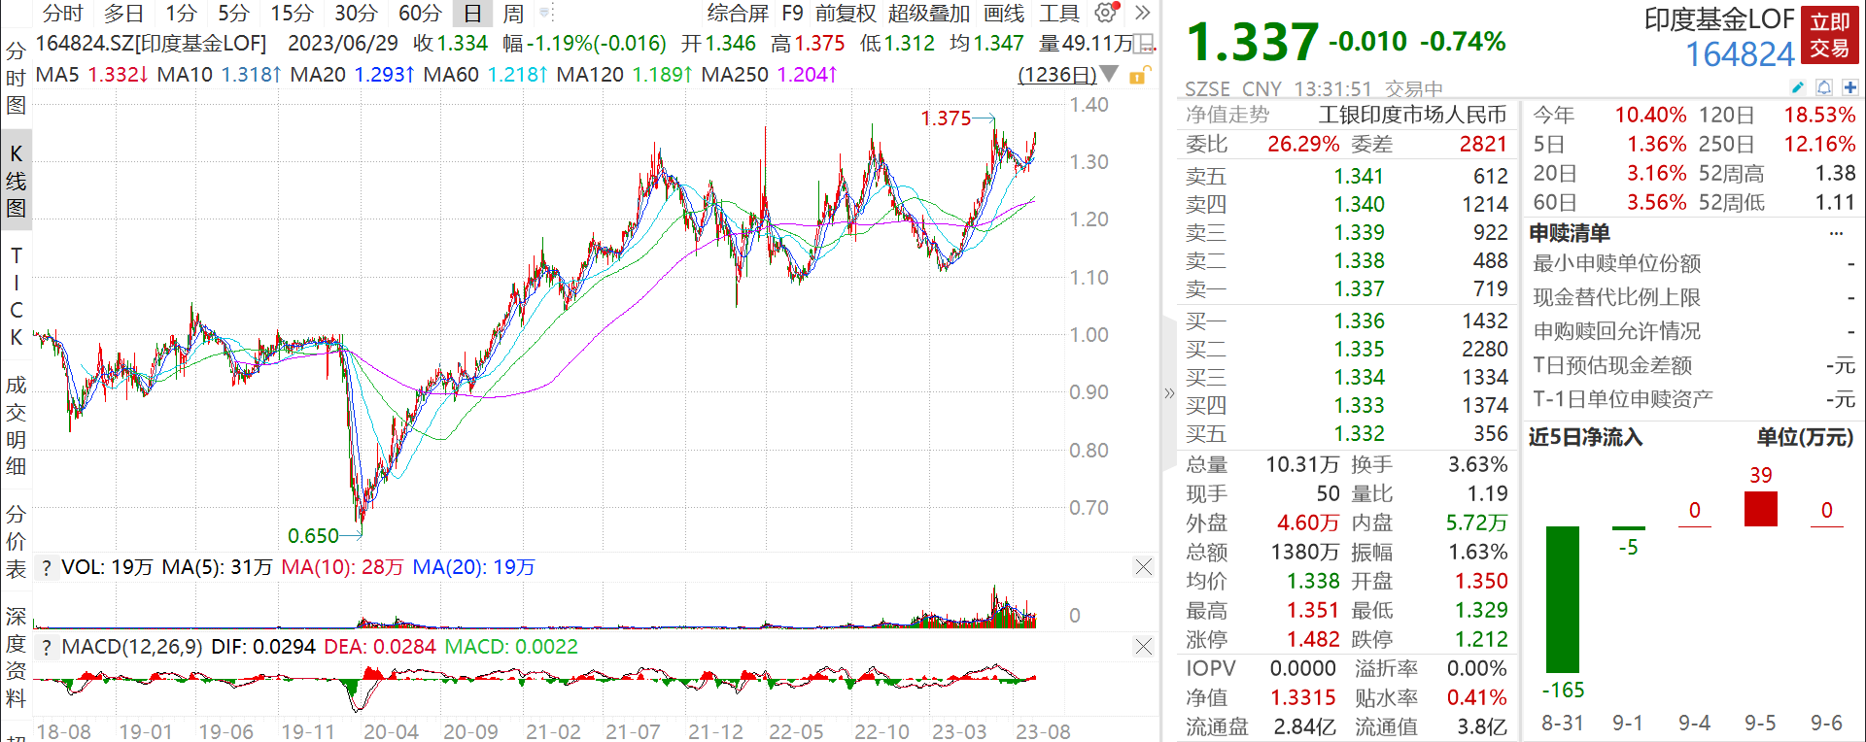The image size is (1866, 742).
Task: Click the 换手 value 3.63%
Action: coord(1478,465)
